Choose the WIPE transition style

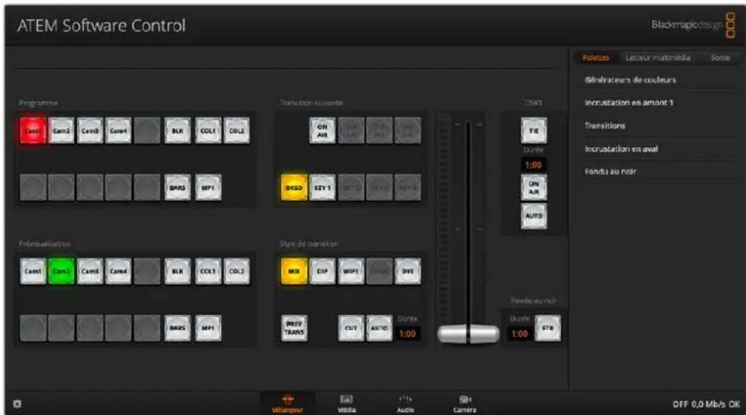pos(350,271)
